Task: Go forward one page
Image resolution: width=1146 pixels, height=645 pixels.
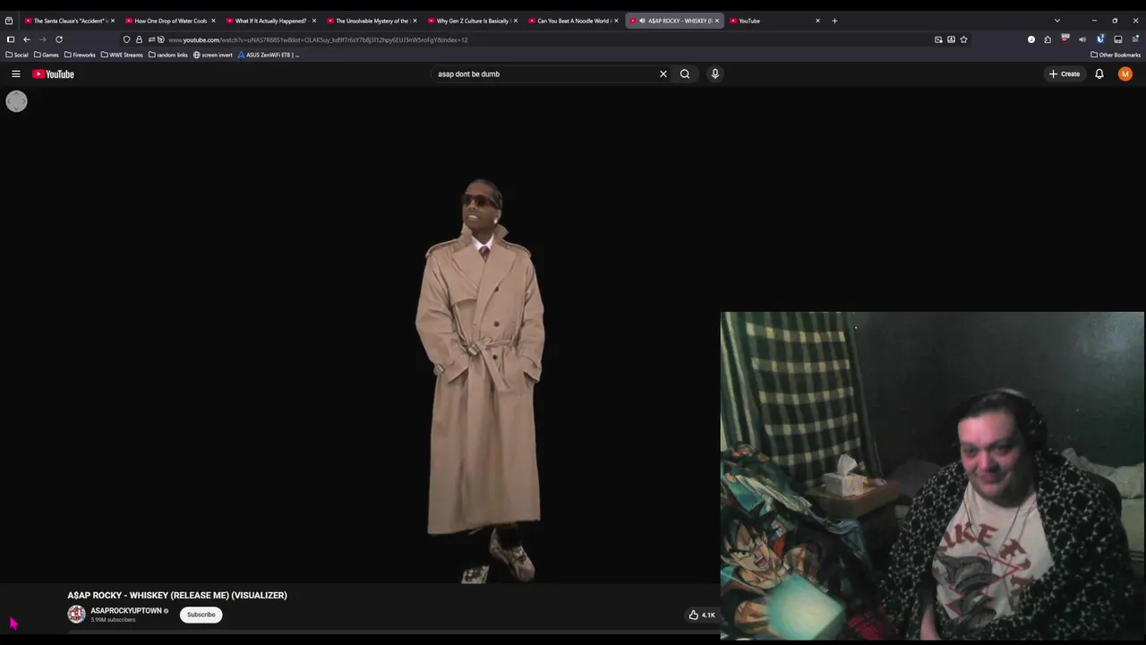Action: (42, 39)
